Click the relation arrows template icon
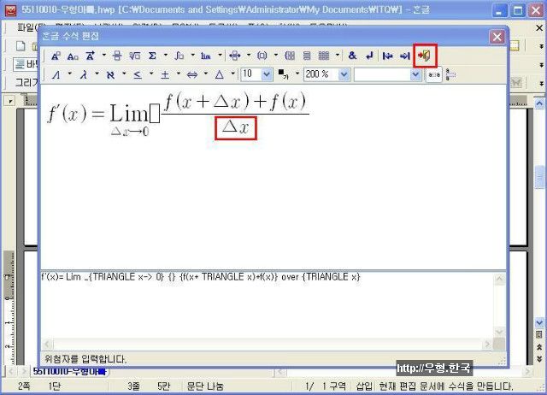The width and height of the screenshot is (547, 395). [235, 56]
